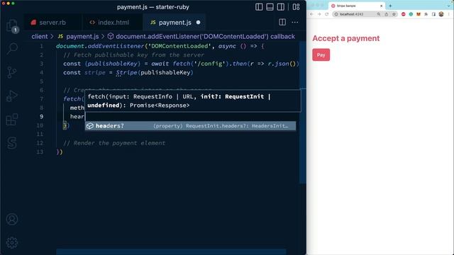
Task: Place cursor on line 1 addEventListener
Action: [116, 46]
